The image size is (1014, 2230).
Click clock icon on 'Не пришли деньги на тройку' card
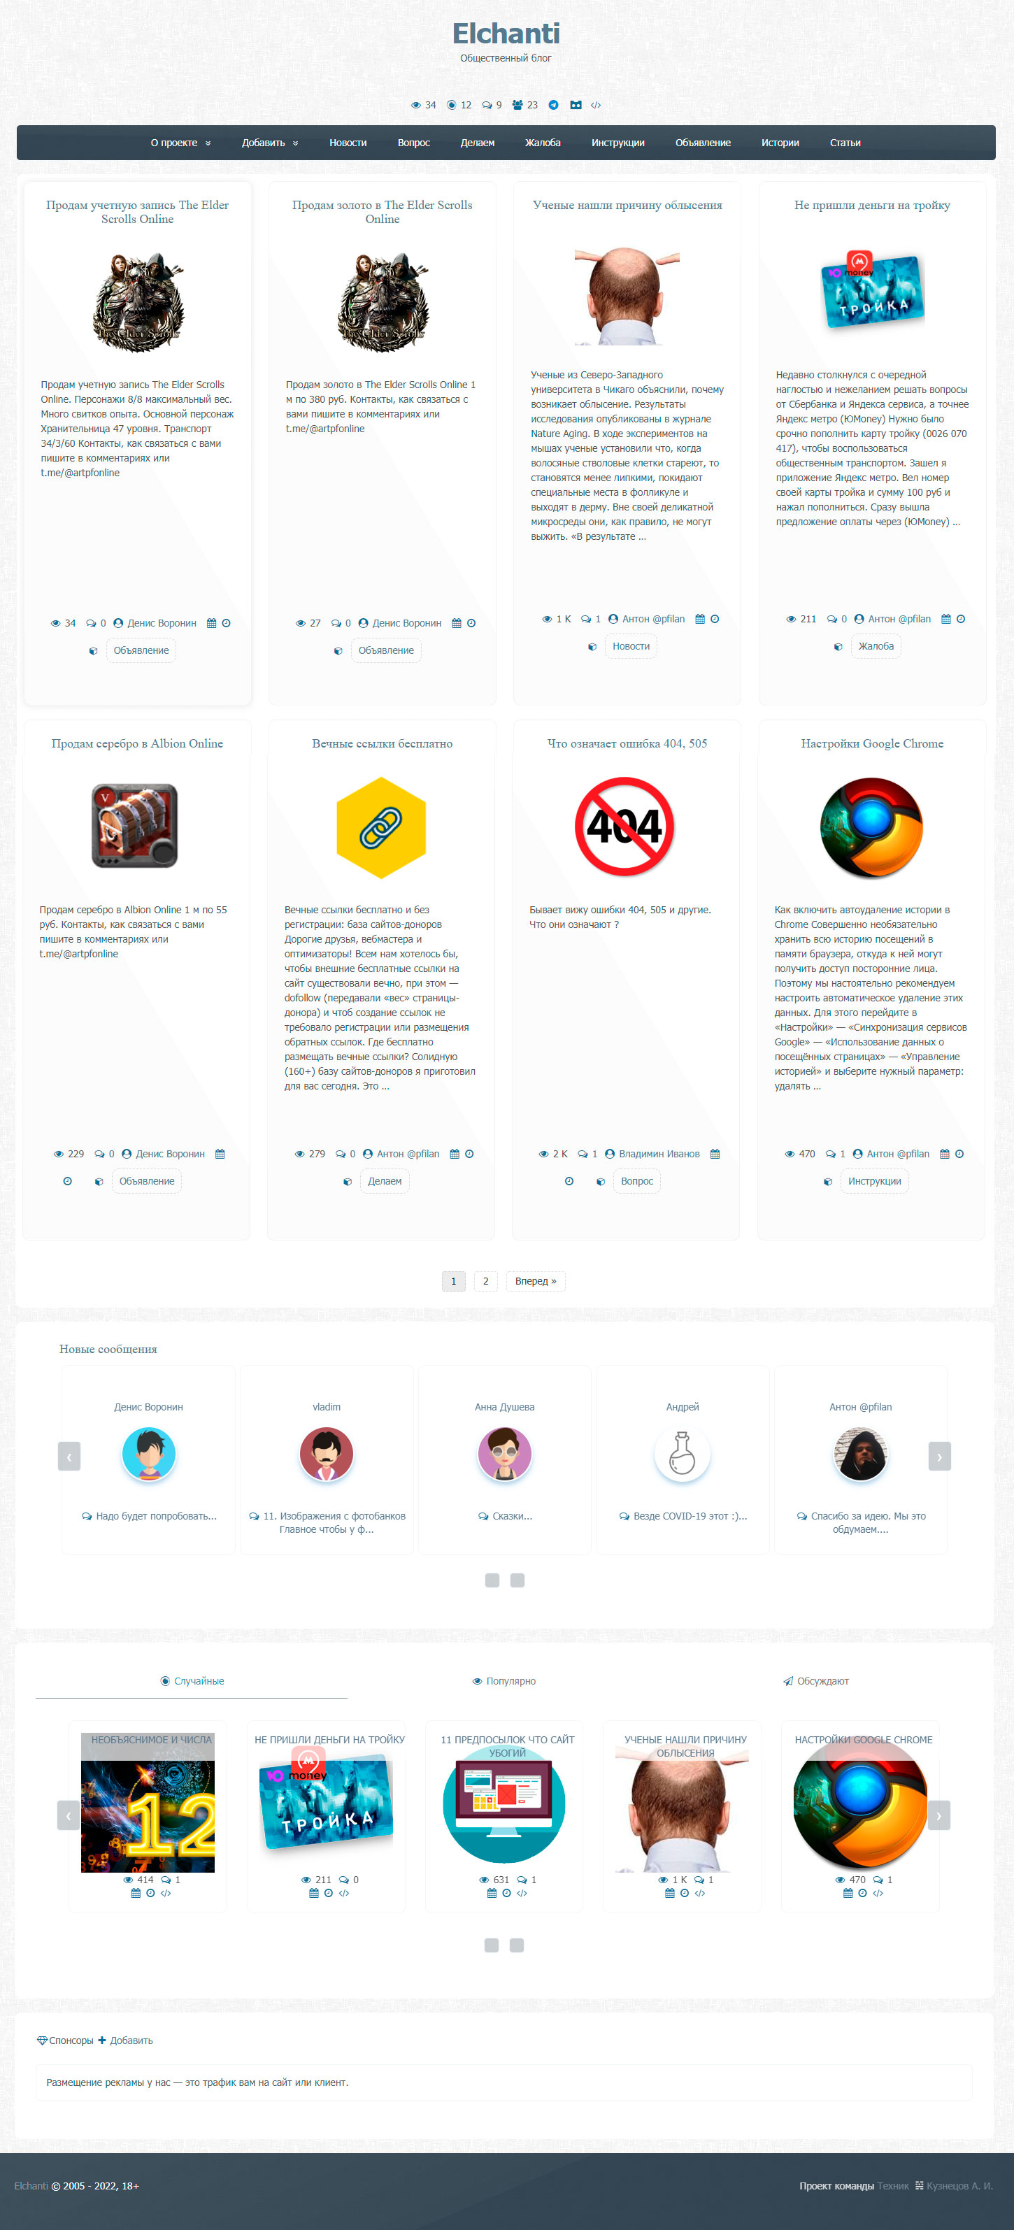click(x=960, y=619)
